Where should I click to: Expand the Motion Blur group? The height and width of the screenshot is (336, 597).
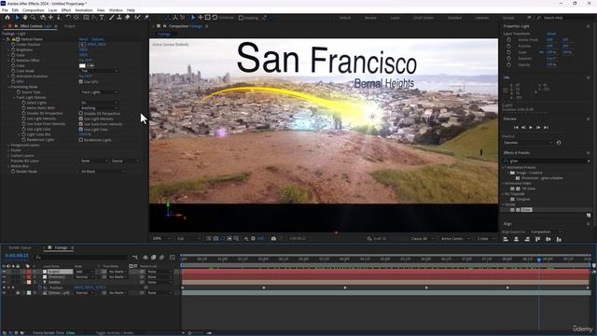[8, 166]
